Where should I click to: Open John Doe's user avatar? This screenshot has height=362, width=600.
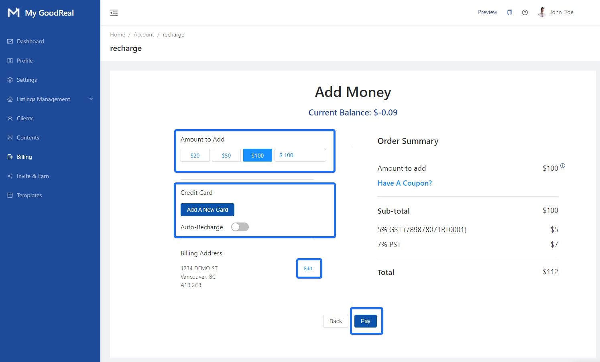(x=542, y=12)
